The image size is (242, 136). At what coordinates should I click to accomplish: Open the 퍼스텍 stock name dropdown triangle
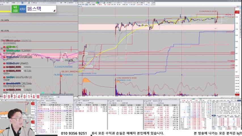click(54, 11)
